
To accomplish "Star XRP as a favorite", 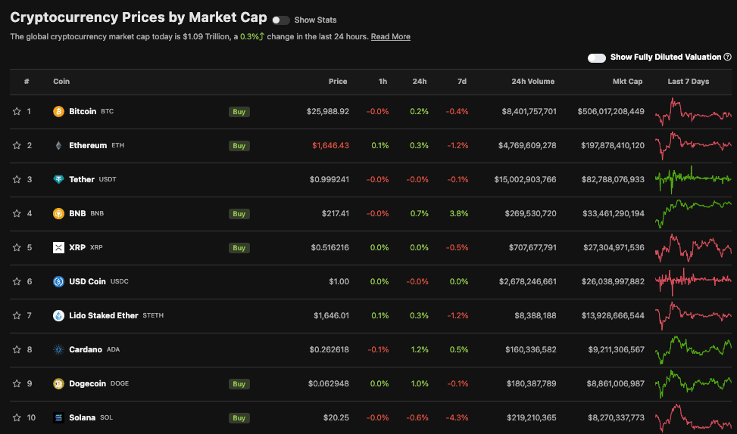I will tap(17, 247).
